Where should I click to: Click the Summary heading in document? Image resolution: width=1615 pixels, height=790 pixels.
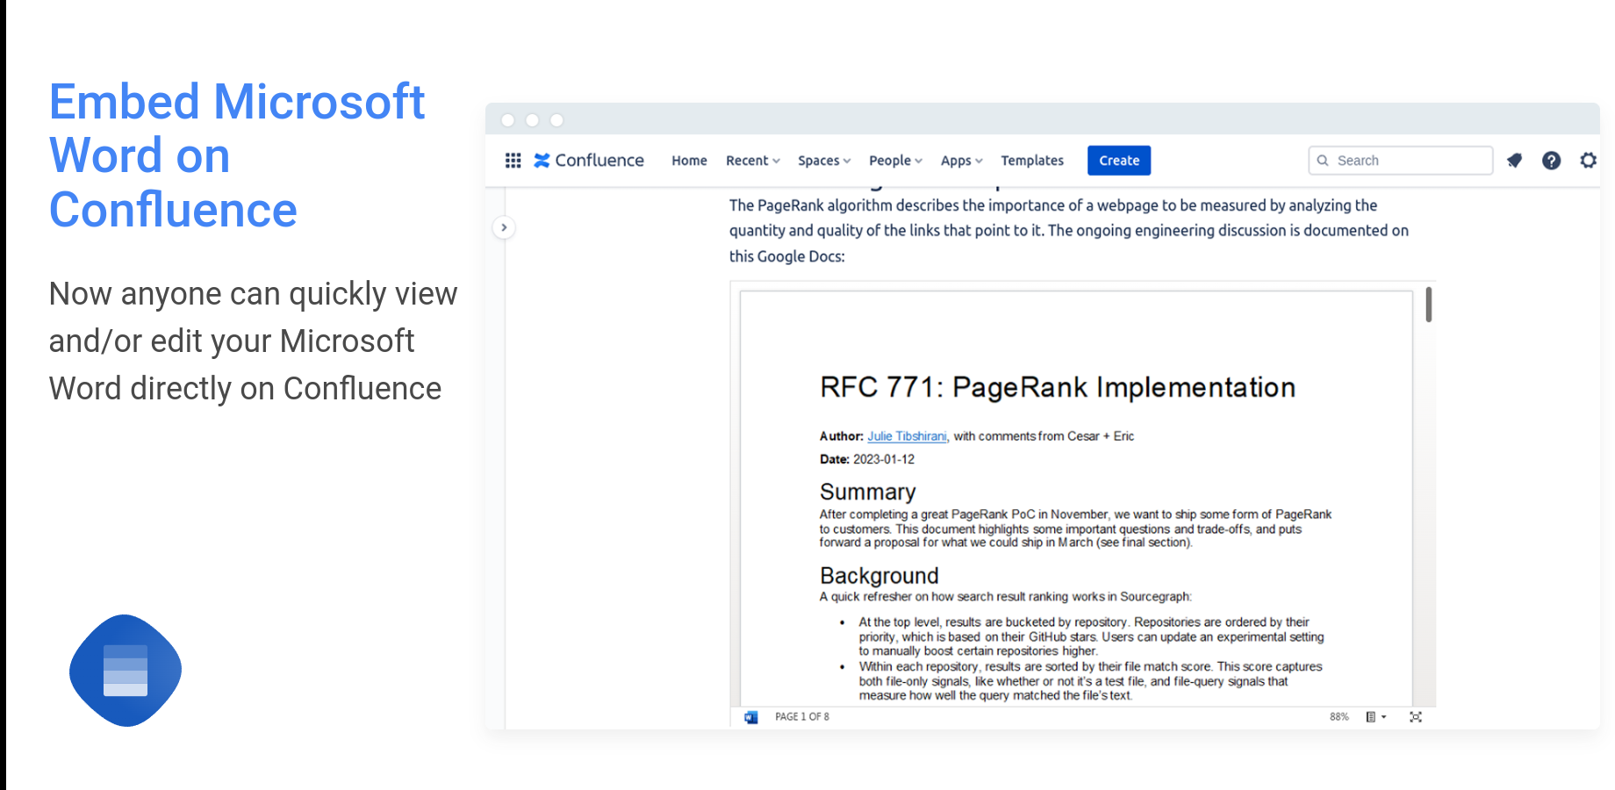click(x=868, y=492)
